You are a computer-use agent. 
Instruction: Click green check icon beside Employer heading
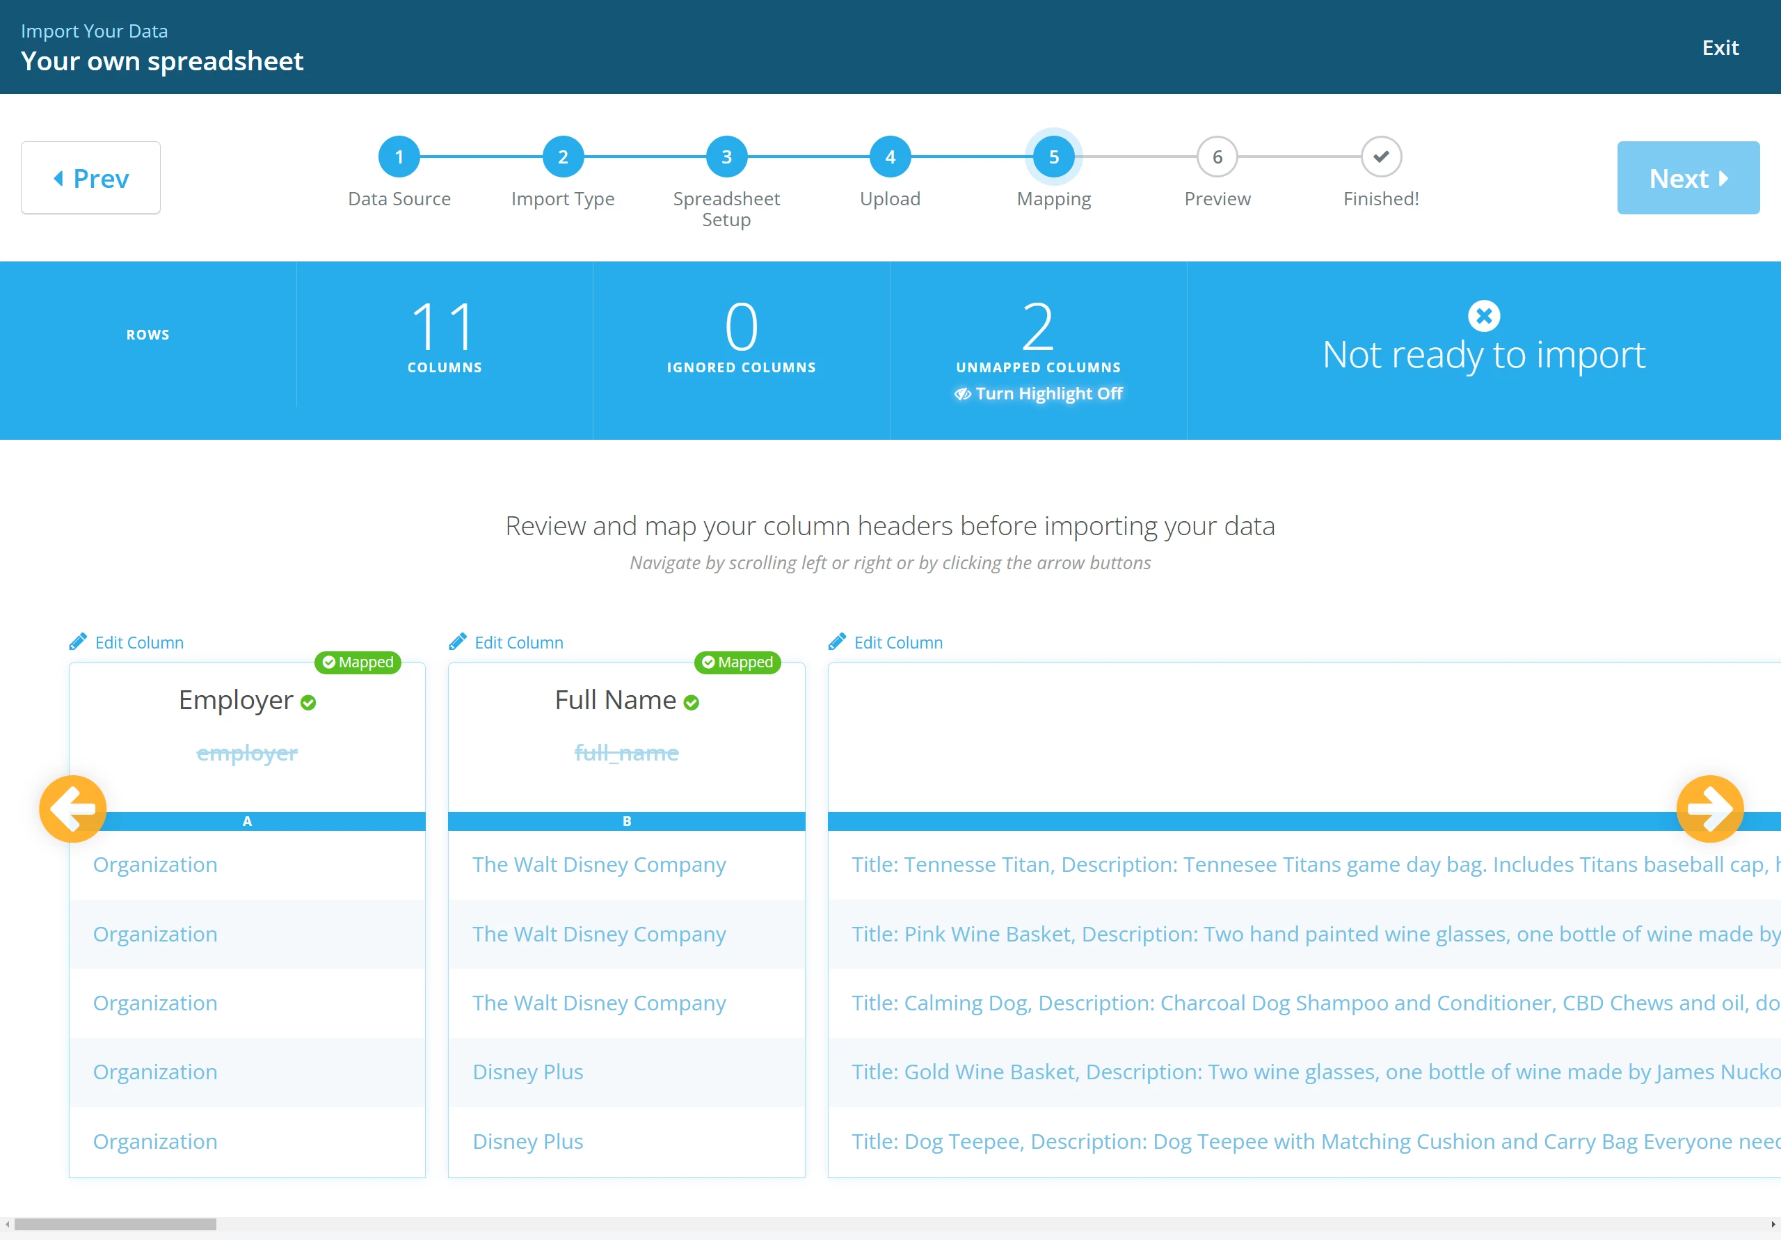[309, 703]
